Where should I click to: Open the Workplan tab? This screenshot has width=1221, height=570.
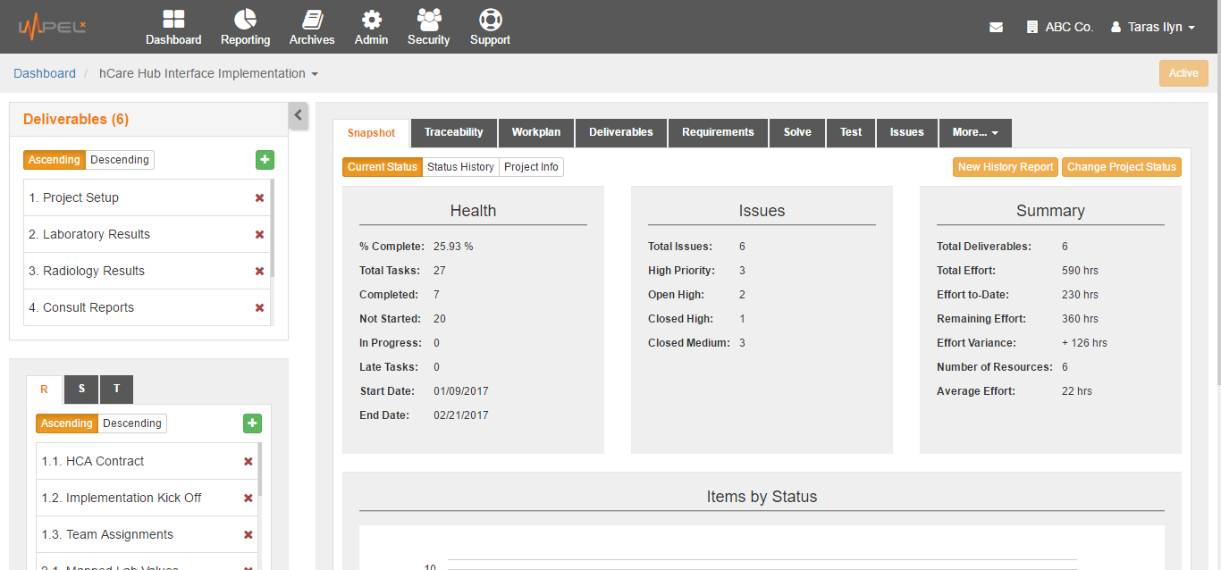tap(535, 132)
